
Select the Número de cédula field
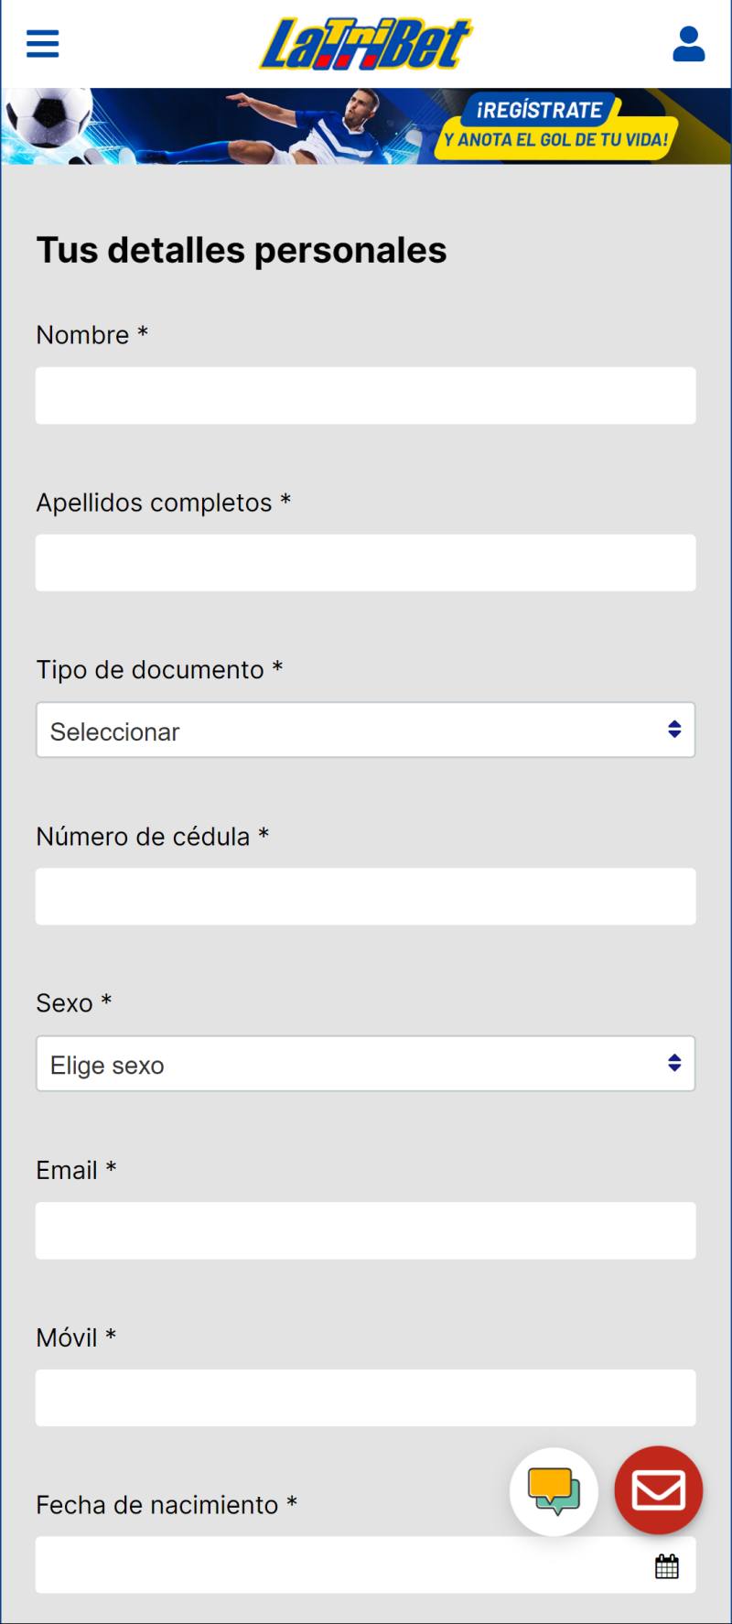click(366, 896)
